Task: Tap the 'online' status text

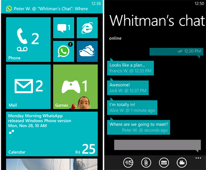Action: click(x=115, y=38)
